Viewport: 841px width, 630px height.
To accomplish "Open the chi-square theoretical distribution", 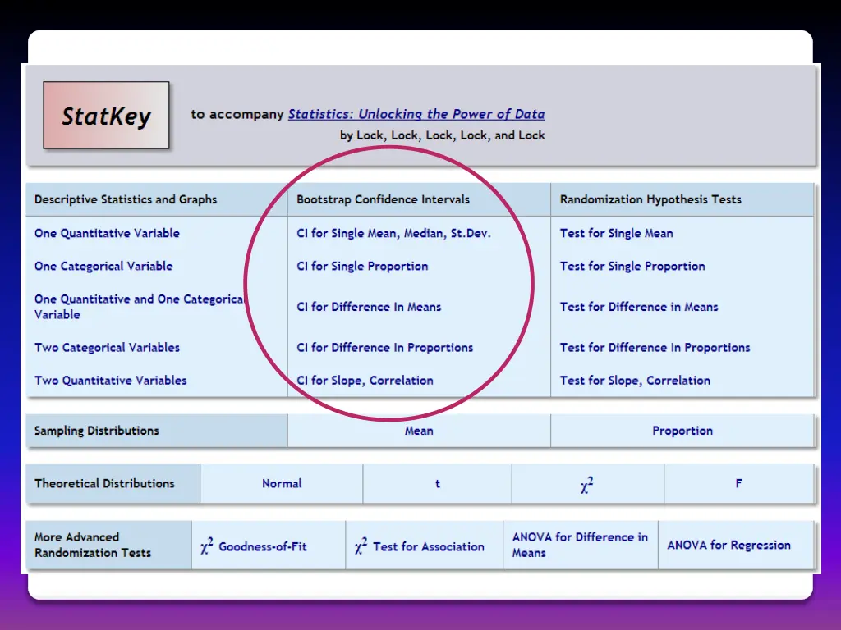I will 587,484.
